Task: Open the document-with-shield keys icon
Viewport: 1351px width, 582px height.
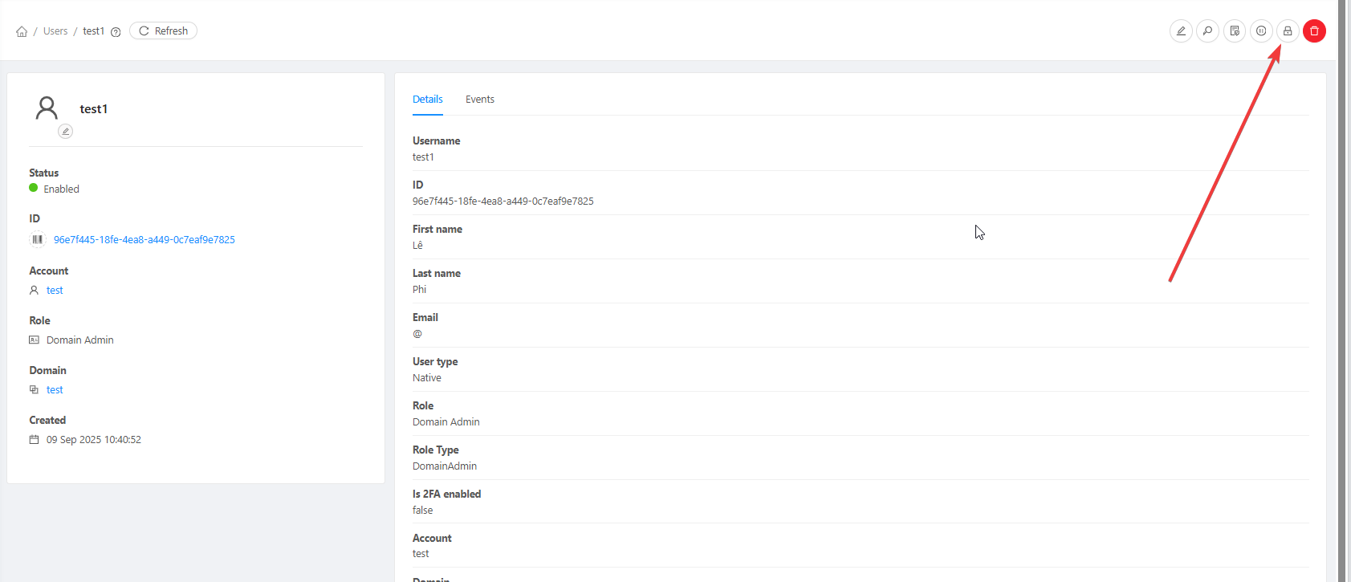Action: point(1235,31)
